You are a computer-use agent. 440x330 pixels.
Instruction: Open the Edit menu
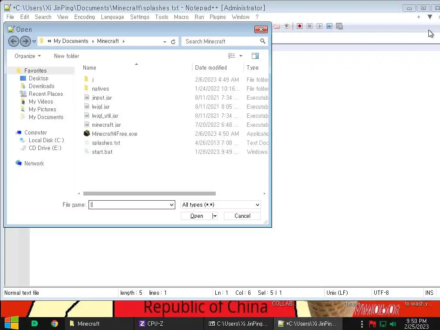click(24, 17)
